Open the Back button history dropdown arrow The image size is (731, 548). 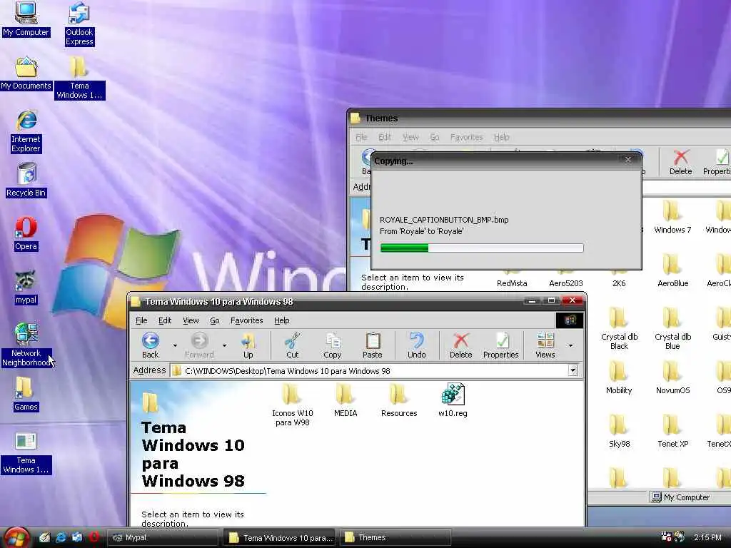coord(175,345)
